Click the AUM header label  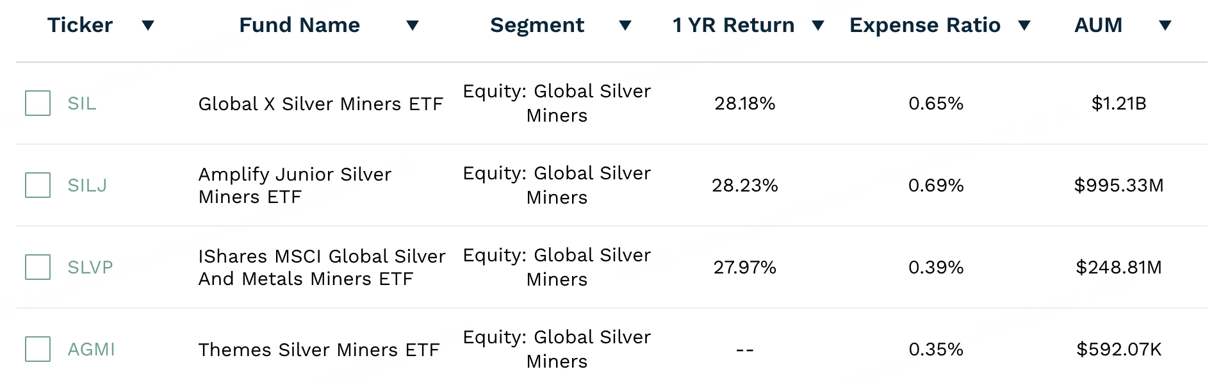click(1098, 25)
